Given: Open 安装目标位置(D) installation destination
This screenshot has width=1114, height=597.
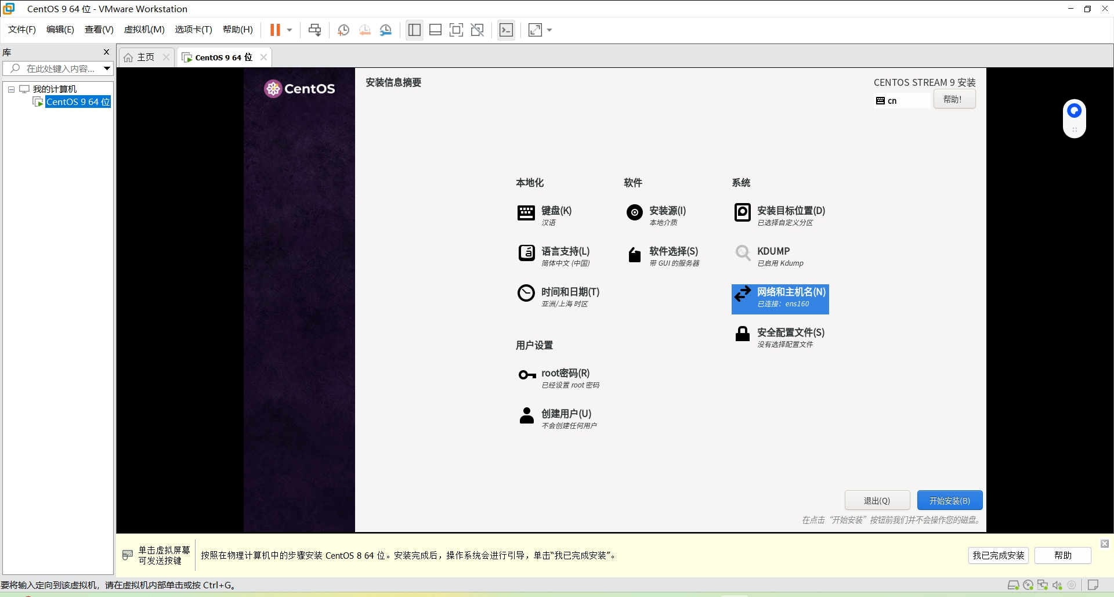Looking at the screenshot, I should point(780,215).
